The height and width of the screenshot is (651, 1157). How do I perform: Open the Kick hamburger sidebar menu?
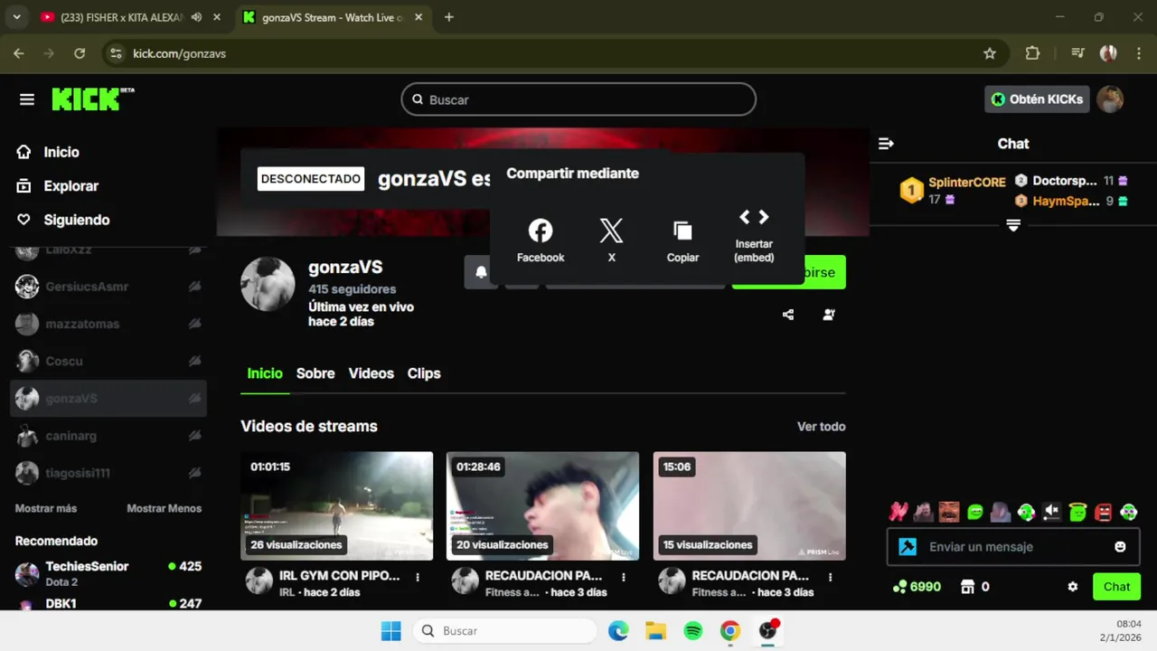click(27, 99)
